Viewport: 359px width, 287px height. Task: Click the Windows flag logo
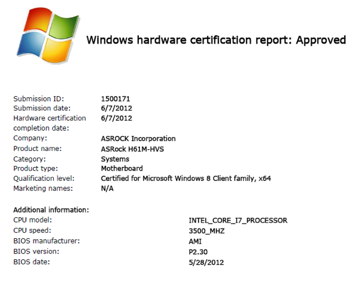click(x=48, y=35)
